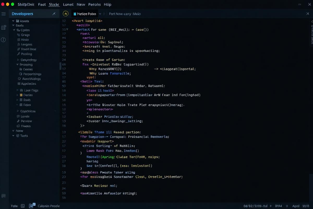The width and height of the screenshot is (313, 209).
Task: Open the hamburger menu icon in sidebar
Action: point(4,14)
